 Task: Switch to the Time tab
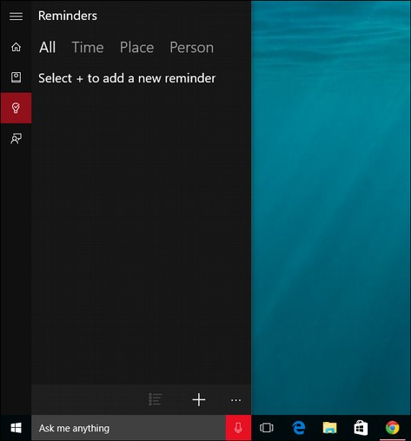[x=88, y=47]
